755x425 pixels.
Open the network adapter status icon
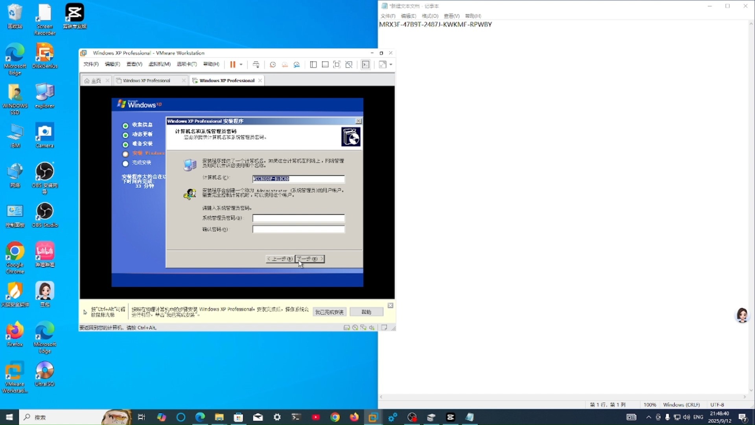(x=363, y=327)
